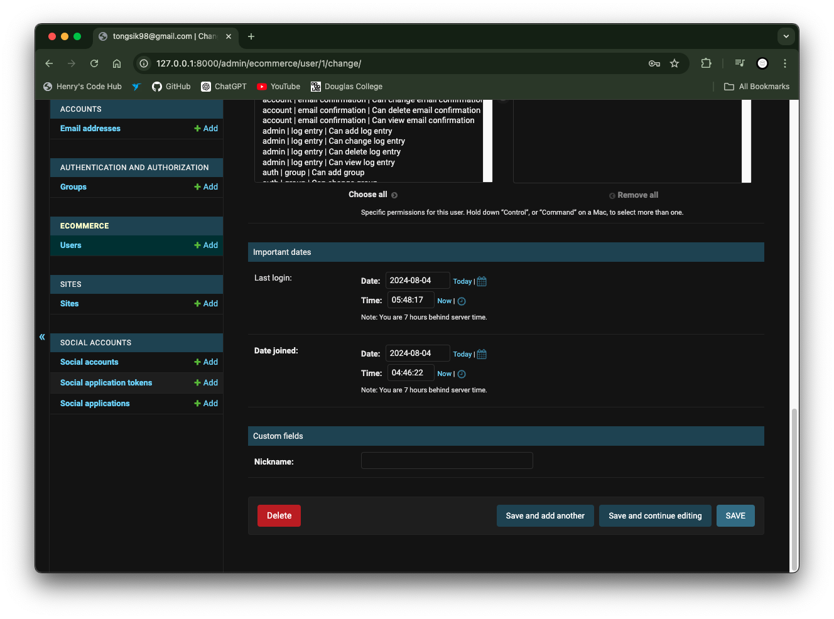Open clock picker for Last login time

pos(462,301)
